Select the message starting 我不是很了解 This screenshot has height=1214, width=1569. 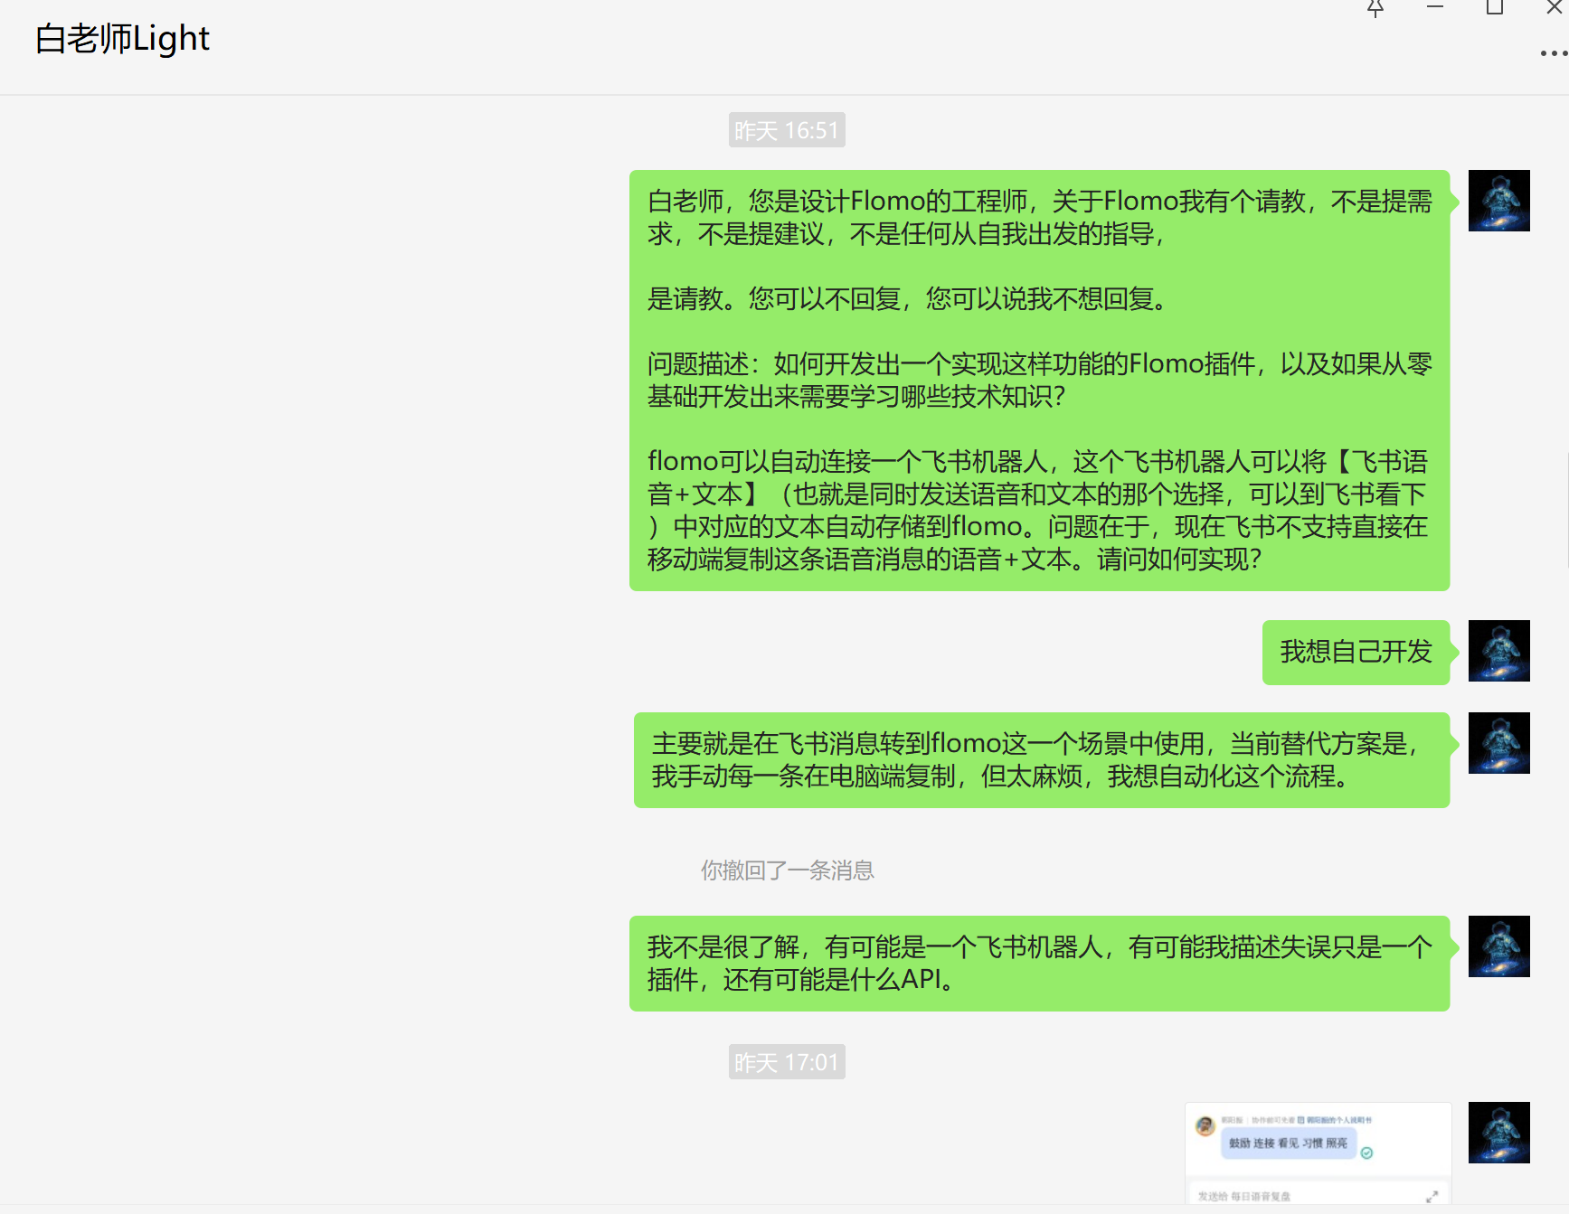pos(1039,964)
